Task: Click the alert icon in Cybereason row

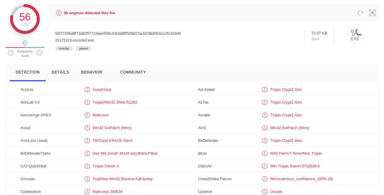Action: point(87,191)
